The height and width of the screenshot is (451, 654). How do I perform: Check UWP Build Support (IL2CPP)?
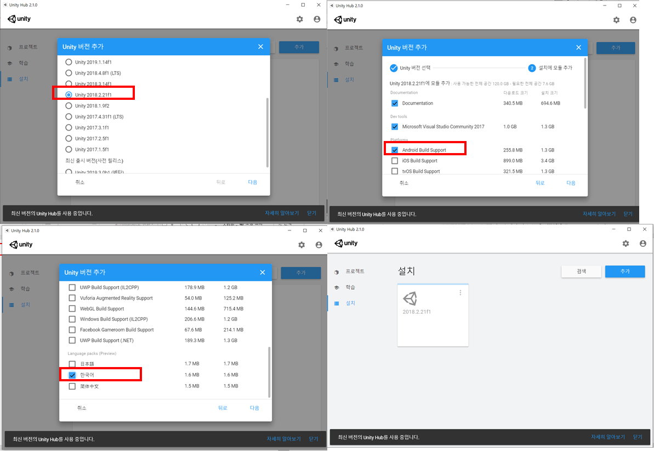pos(72,287)
